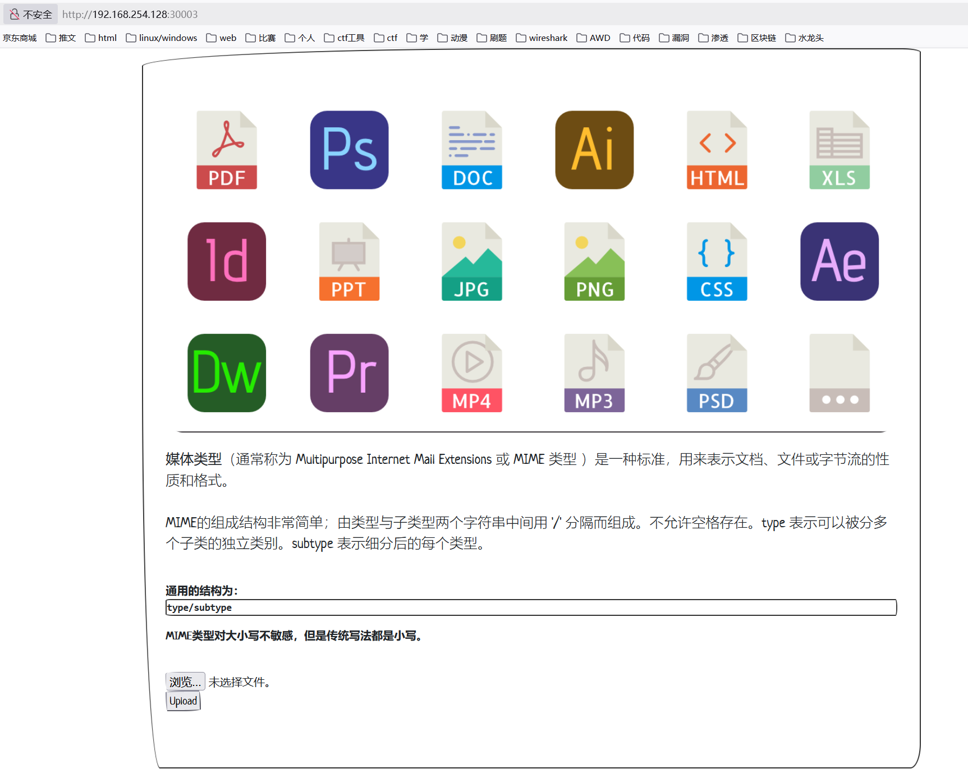Click the PNG file type icon

(594, 261)
